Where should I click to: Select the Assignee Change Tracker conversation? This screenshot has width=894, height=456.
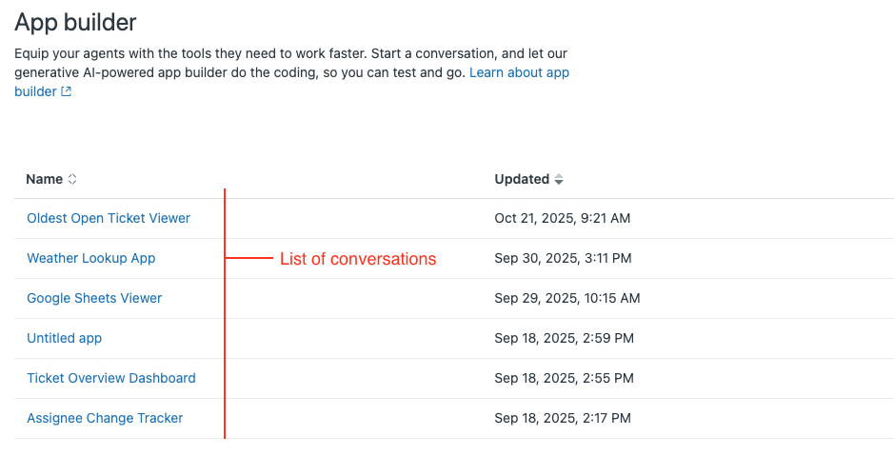point(105,418)
